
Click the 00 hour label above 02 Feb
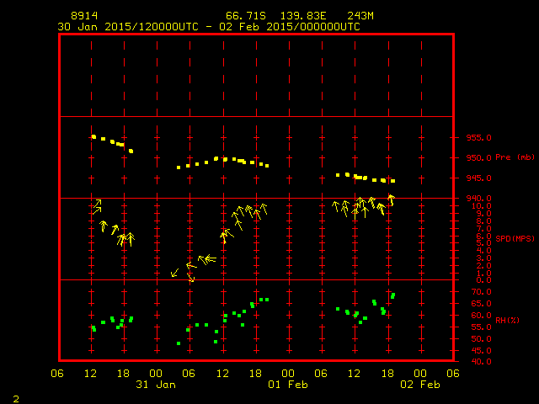(x=420, y=374)
